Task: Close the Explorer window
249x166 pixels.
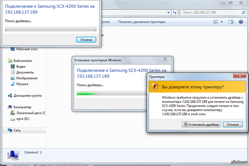Action: coord(241,2)
